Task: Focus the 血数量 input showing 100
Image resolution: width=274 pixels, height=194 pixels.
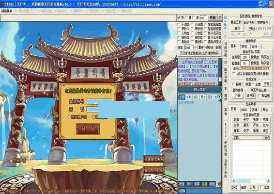Action: tap(245, 57)
